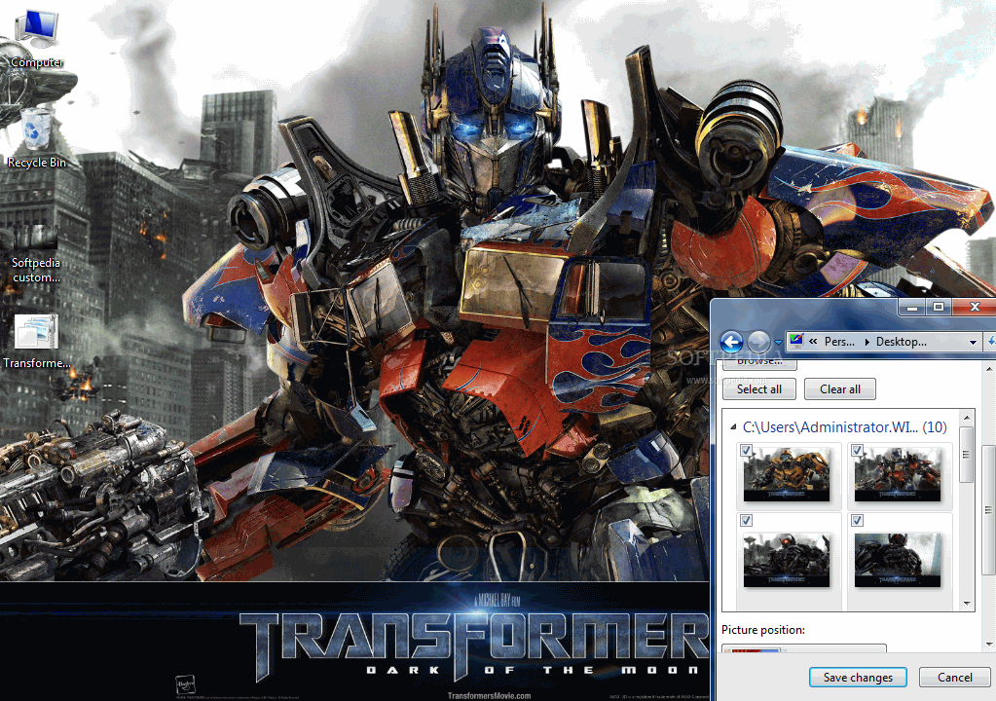
Task: Maximize the Desktop Background window
Action: [x=939, y=308]
